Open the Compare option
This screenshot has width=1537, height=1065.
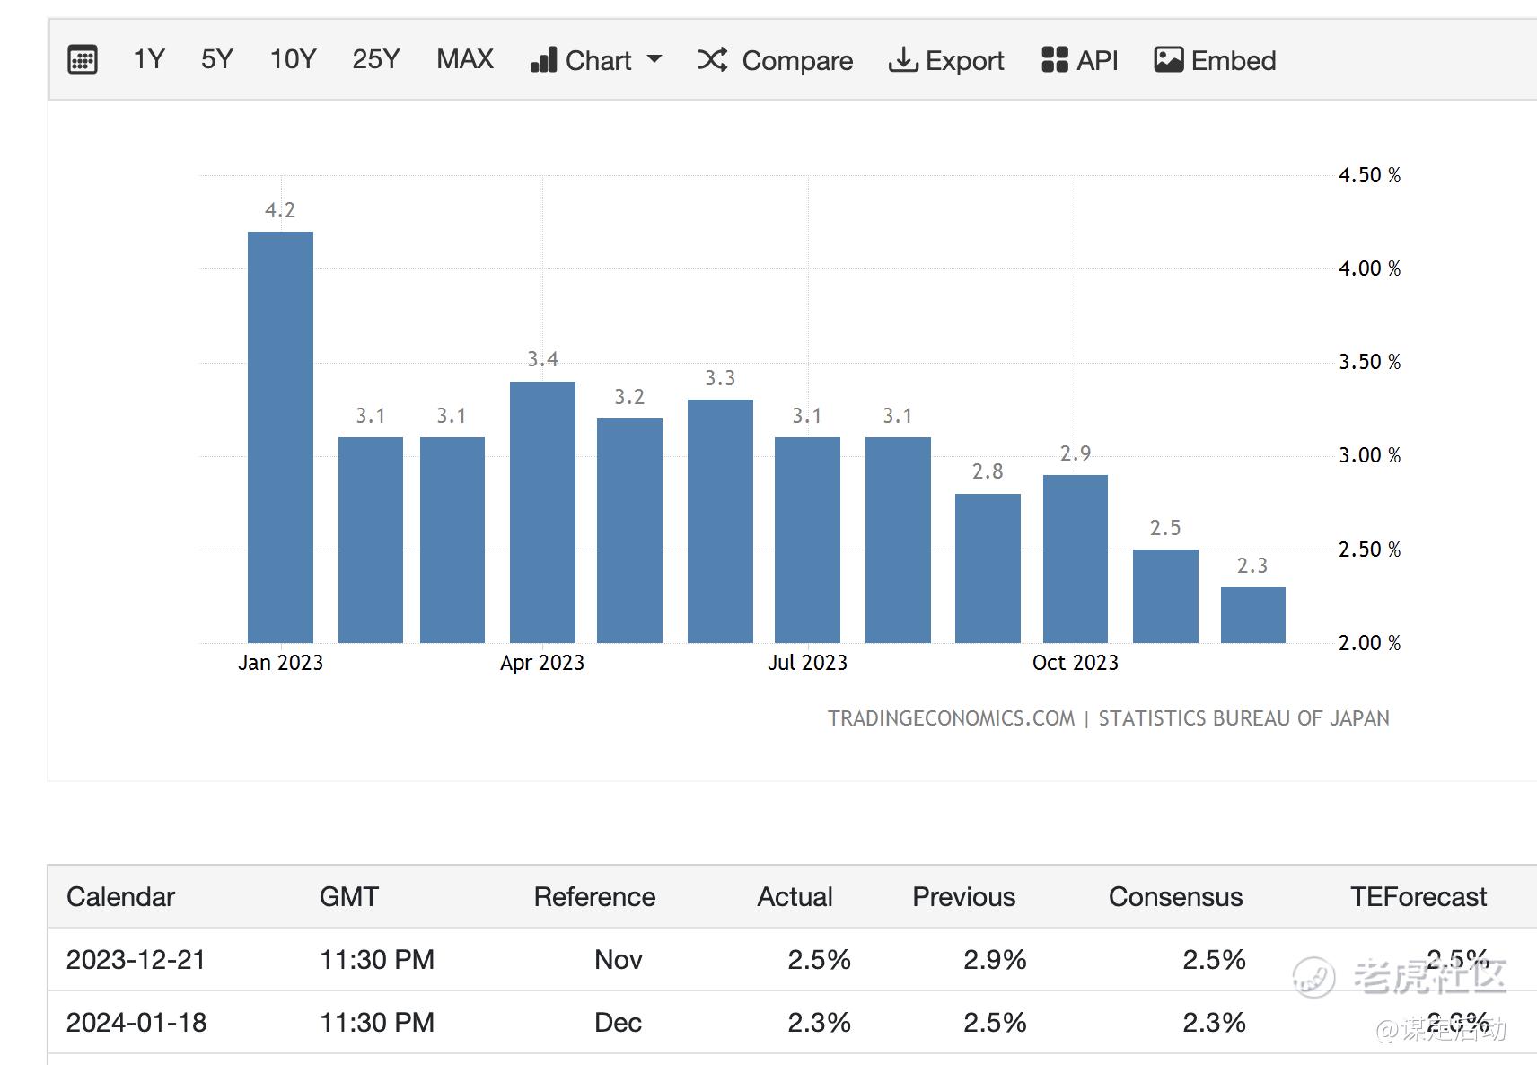[776, 60]
